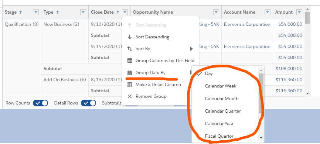Select the checked Day grouping option
The height and width of the screenshot is (144, 320).
[225, 73]
